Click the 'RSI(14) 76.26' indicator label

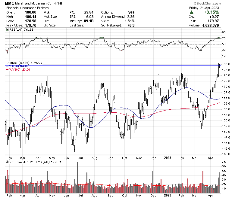point(21,29)
